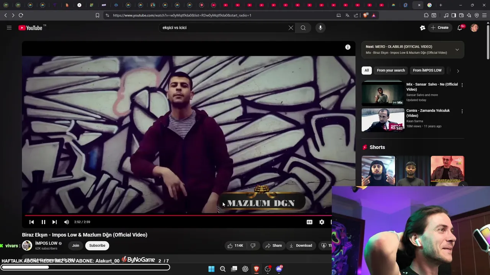The image size is (490, 275).
Task: Pause the playing video
Action: click(43, 222)
